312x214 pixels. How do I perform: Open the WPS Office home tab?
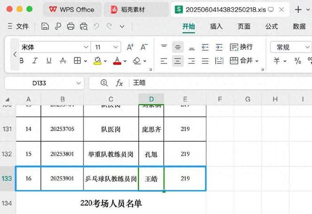[x=72, y=9]
